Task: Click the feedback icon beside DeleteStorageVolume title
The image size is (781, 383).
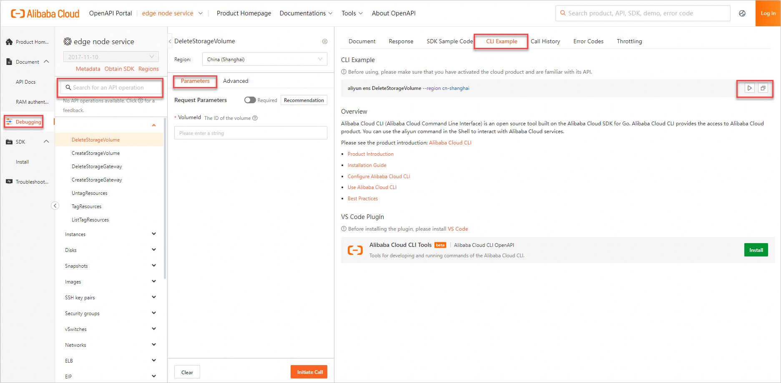Action: click(x=325, y=42)
